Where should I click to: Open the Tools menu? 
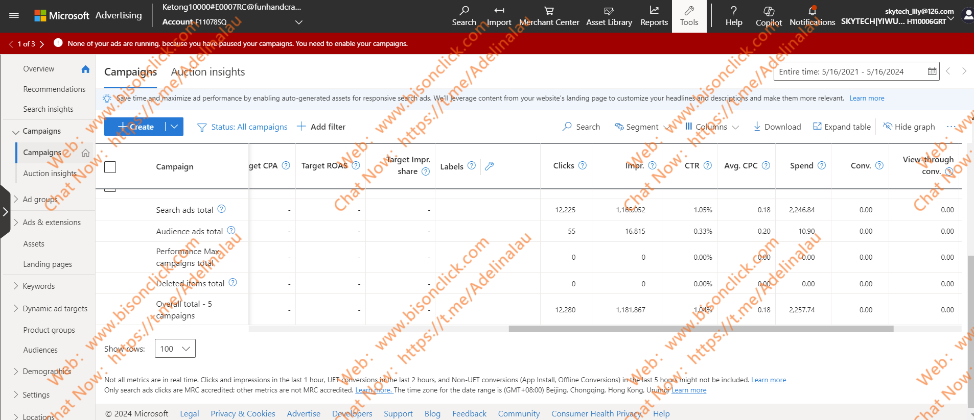point(689,16)
